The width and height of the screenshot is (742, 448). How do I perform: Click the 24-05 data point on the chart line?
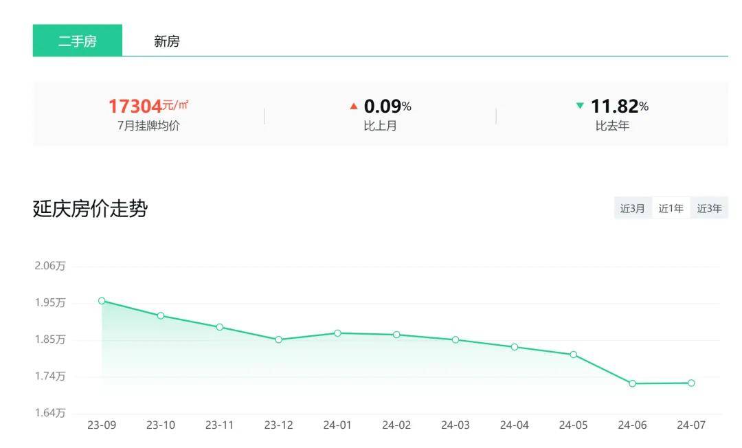click(x=573, y=355)
